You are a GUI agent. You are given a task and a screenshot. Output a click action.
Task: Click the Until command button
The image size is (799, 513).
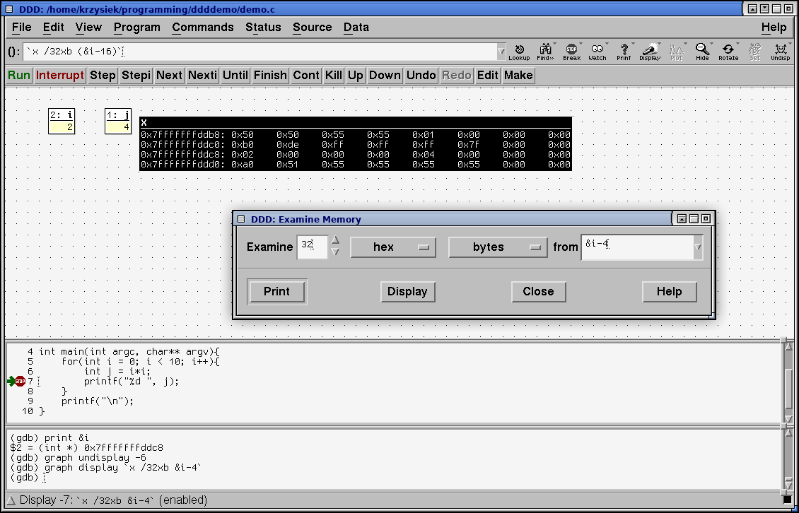235,76
